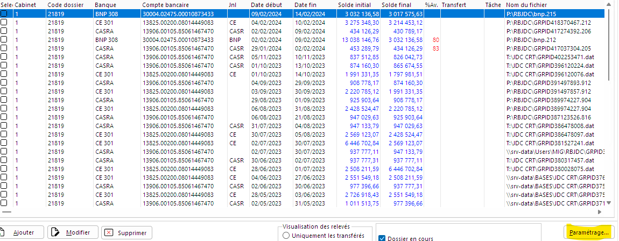
Task: Sort by the Banque column header
Action: point(105,4)
